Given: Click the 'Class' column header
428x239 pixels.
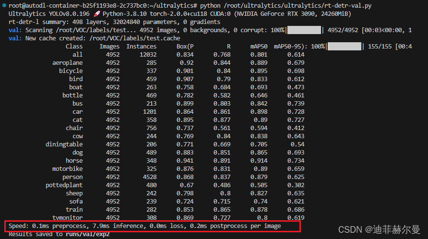Looking at the screenshot, I should (x=74, y=47).
